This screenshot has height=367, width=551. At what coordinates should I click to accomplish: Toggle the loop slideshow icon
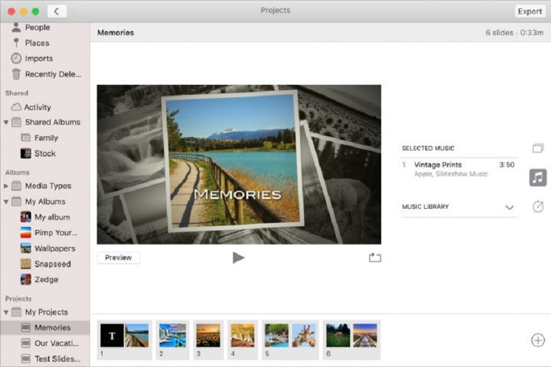(375, 257)
